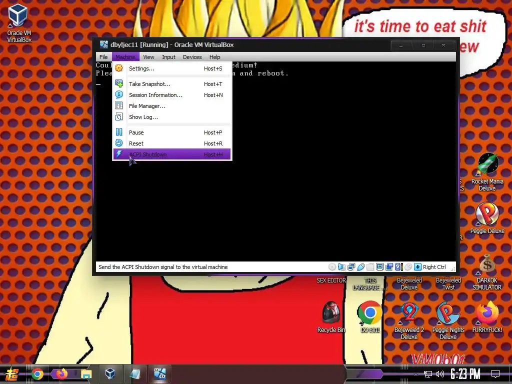The width and height of the screenshot is (512, 384).
Task: Open Session Information menu entry
Action: [172, 95]
